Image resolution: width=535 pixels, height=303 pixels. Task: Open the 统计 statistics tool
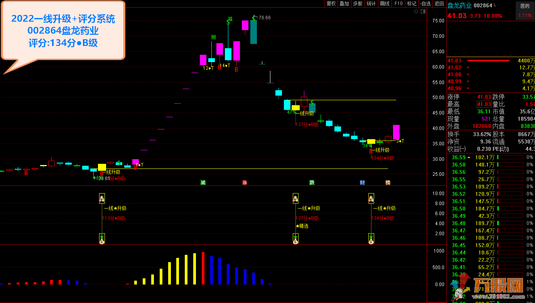tap(371, 3)
